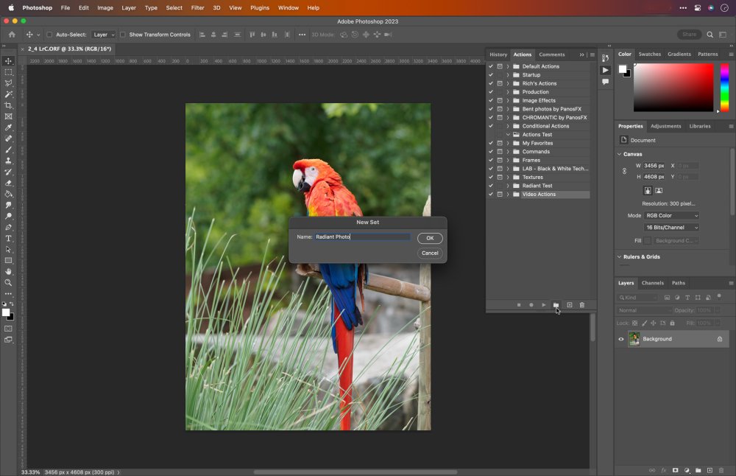Screen dimensions: 736x476
Task: Select the Crop tool in toolbar
Action: (x=9, y=105)
